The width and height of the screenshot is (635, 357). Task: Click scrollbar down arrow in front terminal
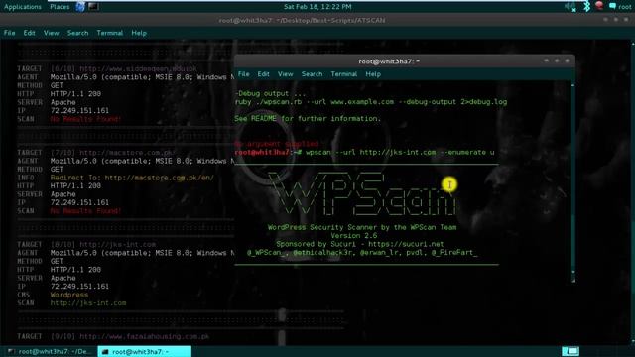click(x=572, y=272)
